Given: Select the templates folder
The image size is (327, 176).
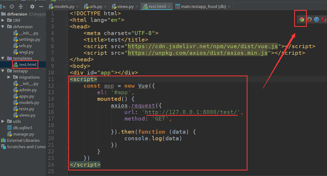Looking at the screenshot, I should [x=23, y=58].
